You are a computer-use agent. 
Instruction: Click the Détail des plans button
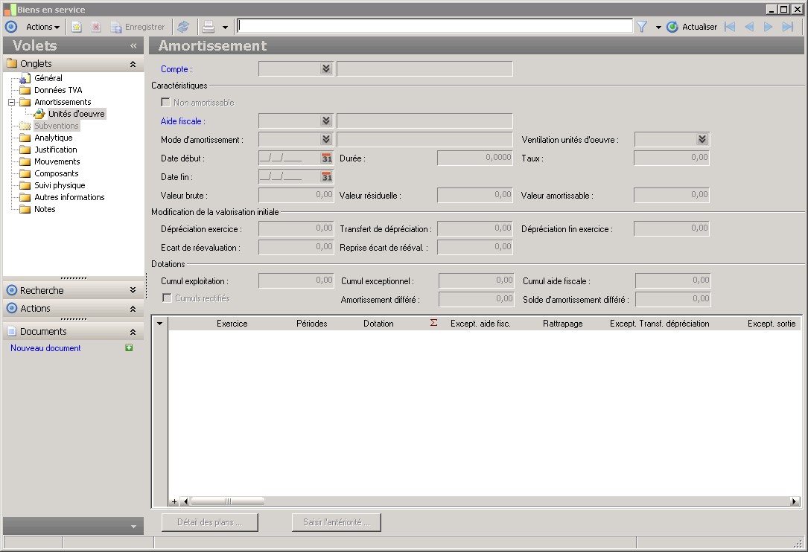tap(209, 522)
